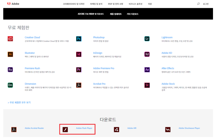Open the Premiere Rush link
The height and width of the screenshot is (139, 216).
(32, 68)
